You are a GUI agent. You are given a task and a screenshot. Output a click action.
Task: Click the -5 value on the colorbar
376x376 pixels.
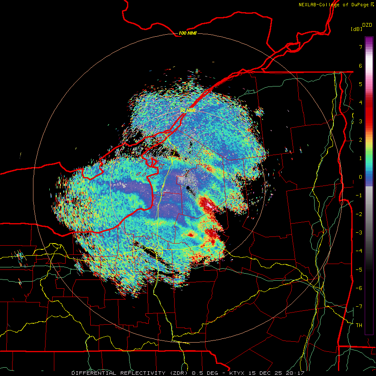pyautogui.click(x=359, y=270)
